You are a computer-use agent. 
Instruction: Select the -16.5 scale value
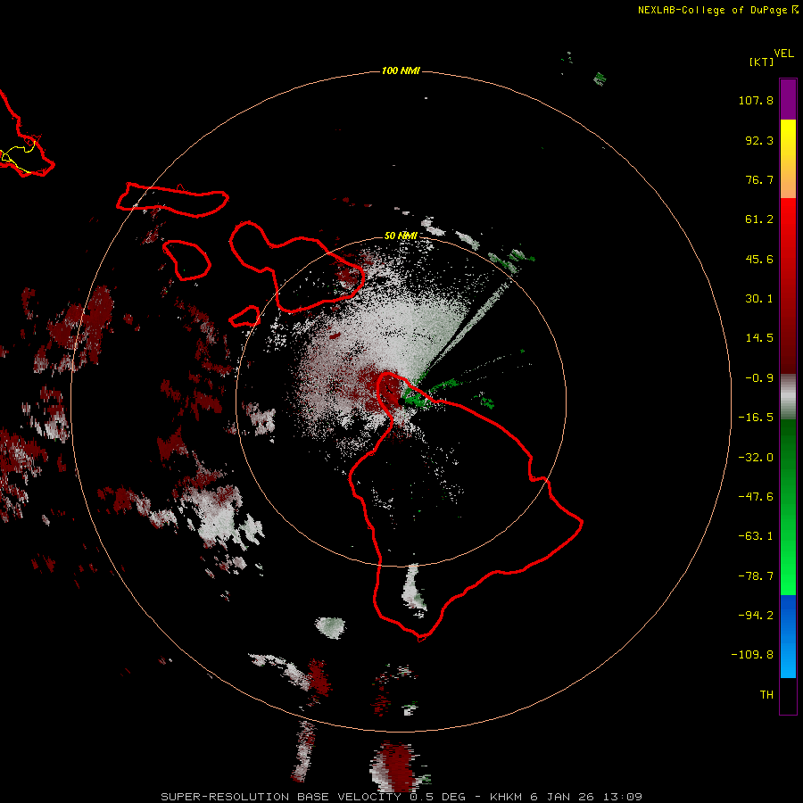(x=756, y=418)
